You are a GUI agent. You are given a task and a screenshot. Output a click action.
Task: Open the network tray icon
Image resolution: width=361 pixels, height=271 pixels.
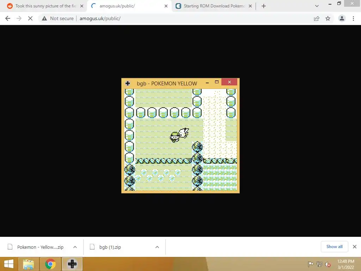tap(319, 264)
